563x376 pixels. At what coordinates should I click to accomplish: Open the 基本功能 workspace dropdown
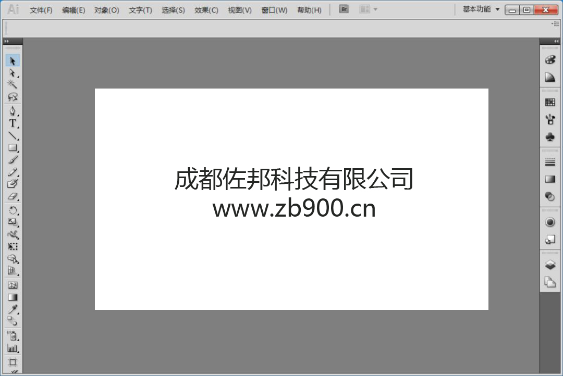pyautogui.click(x=481, y=9)
